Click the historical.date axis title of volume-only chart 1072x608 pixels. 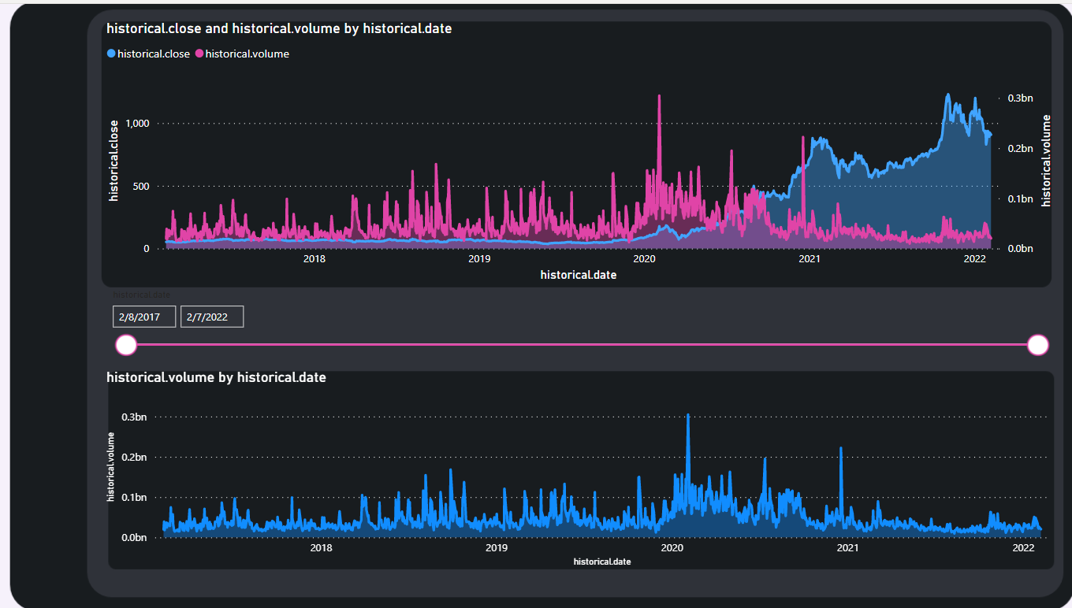coord(602,562)
